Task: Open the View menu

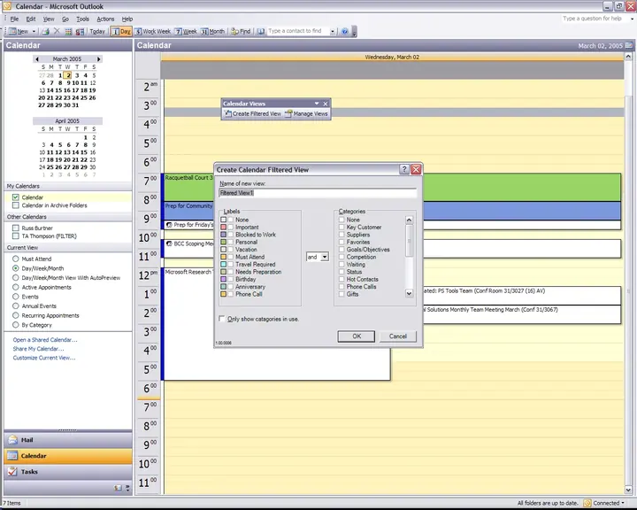Action: pos(49,19)
